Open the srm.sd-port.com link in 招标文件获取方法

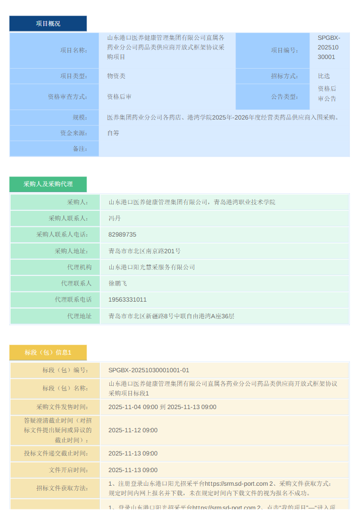click(x=236, y=484)
